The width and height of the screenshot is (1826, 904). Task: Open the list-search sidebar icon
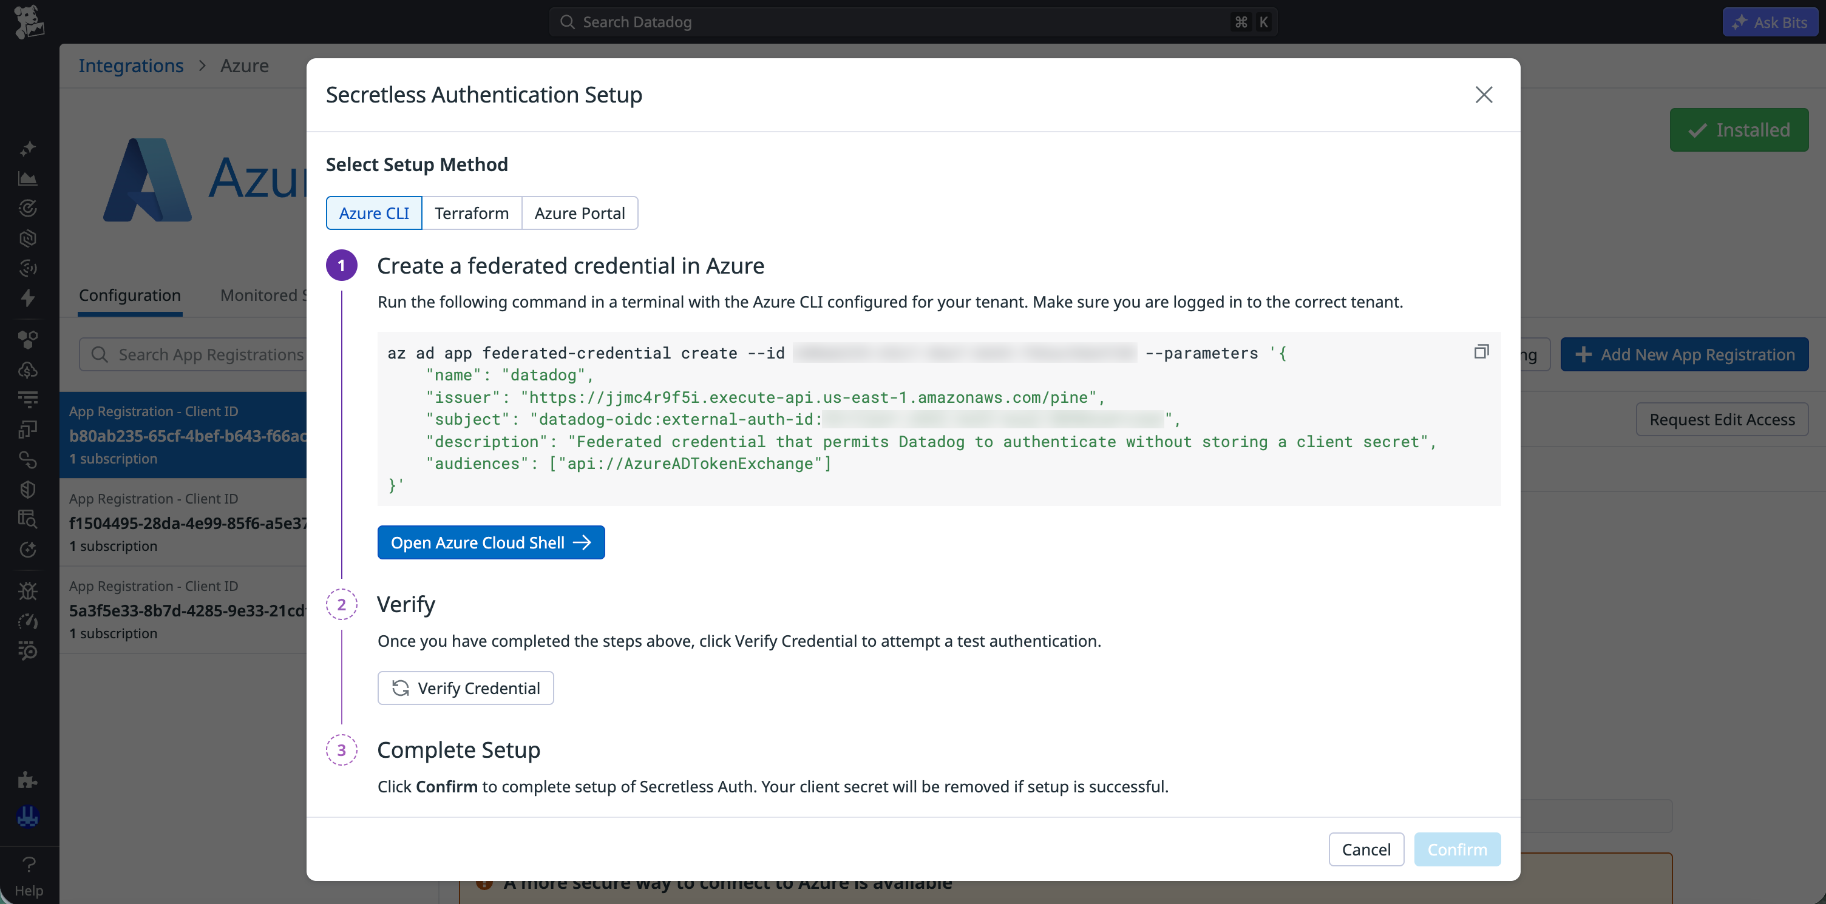point(28,650)
